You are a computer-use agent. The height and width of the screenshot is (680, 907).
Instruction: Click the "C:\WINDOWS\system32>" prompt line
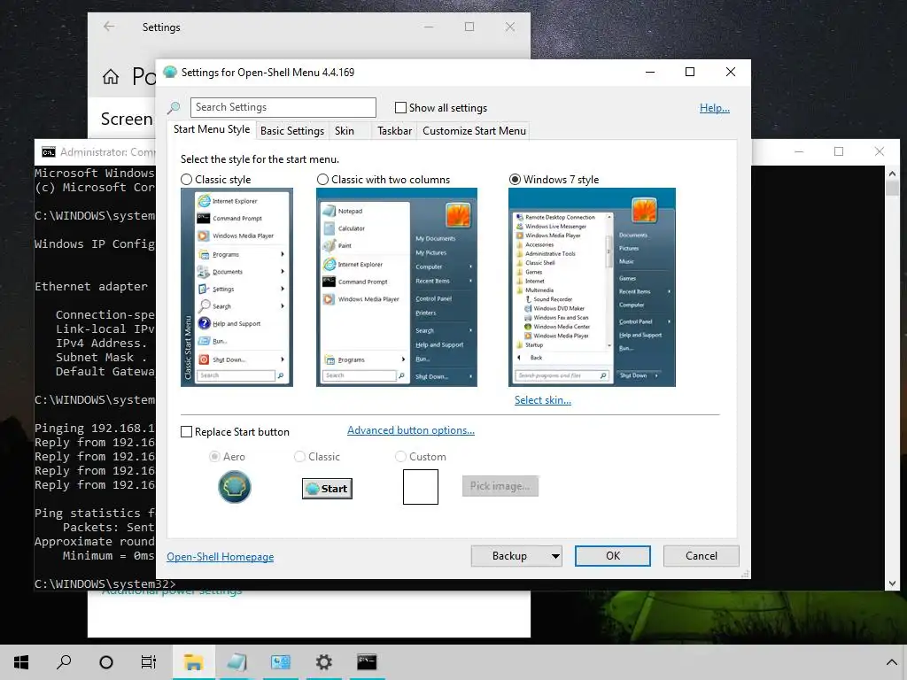point(105,583)
